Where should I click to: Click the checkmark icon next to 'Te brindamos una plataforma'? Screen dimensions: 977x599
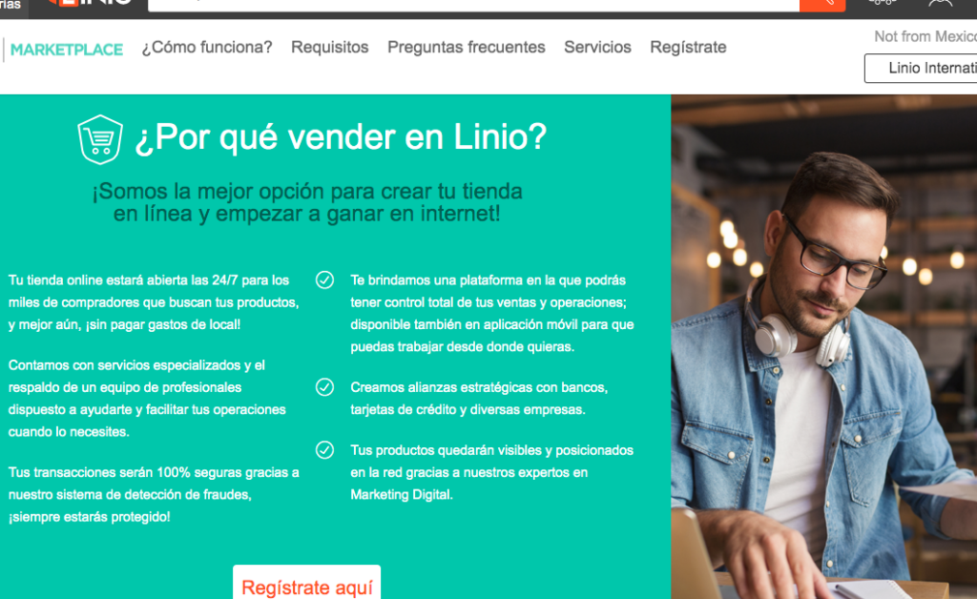[x=324, y=280]
